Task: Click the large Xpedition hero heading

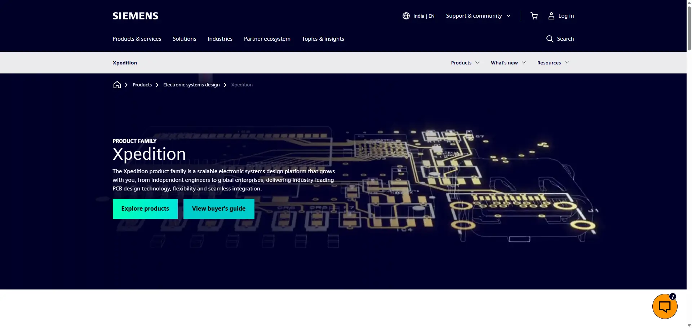Action: point(149,154)
